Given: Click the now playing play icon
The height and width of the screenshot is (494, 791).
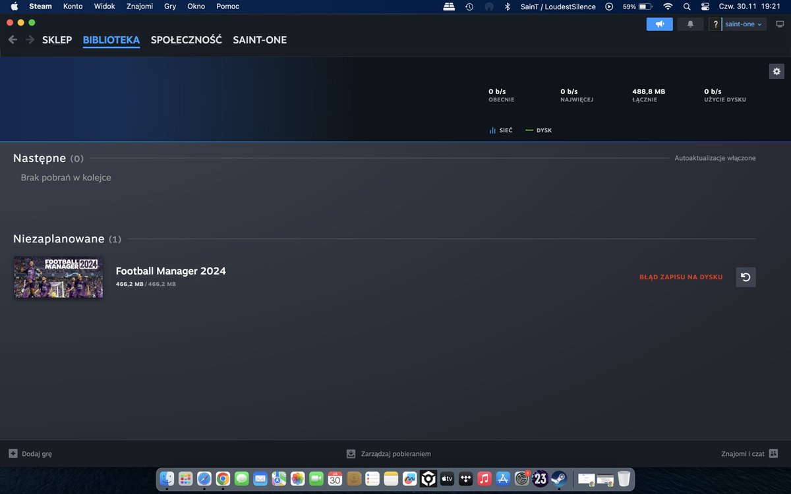Looking at the screenshot, I should tap(609, 7).
